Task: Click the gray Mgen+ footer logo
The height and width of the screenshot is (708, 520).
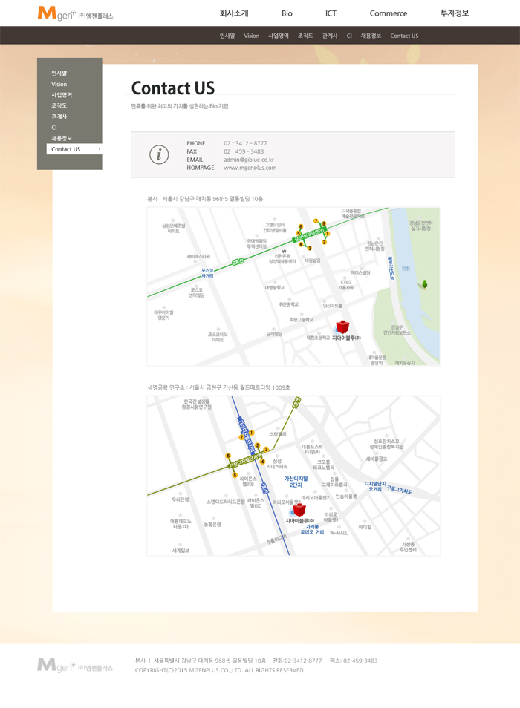Action: point(75,665)
